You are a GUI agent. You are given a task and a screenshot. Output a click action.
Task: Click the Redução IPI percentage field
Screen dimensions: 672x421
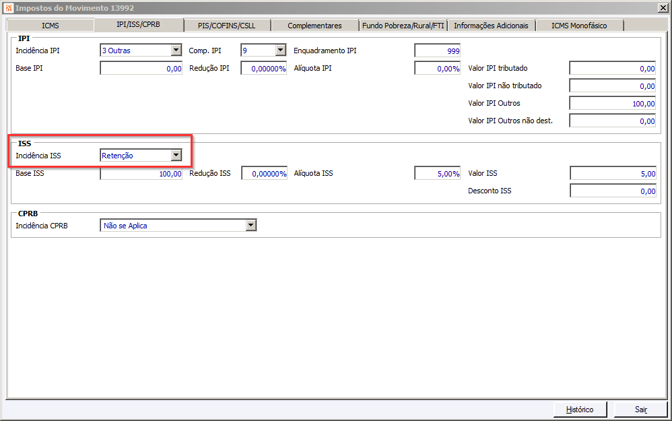pyautogui.click(x=263, y=68)
